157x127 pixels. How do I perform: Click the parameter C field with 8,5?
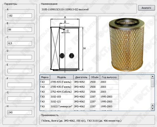(20, 43)
